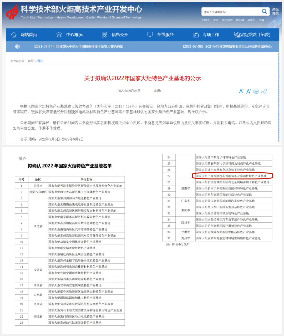The height and width of the screenshot is (336, 284).
Task: Click the 贵州省 region cell
Action: coord(185,238)
